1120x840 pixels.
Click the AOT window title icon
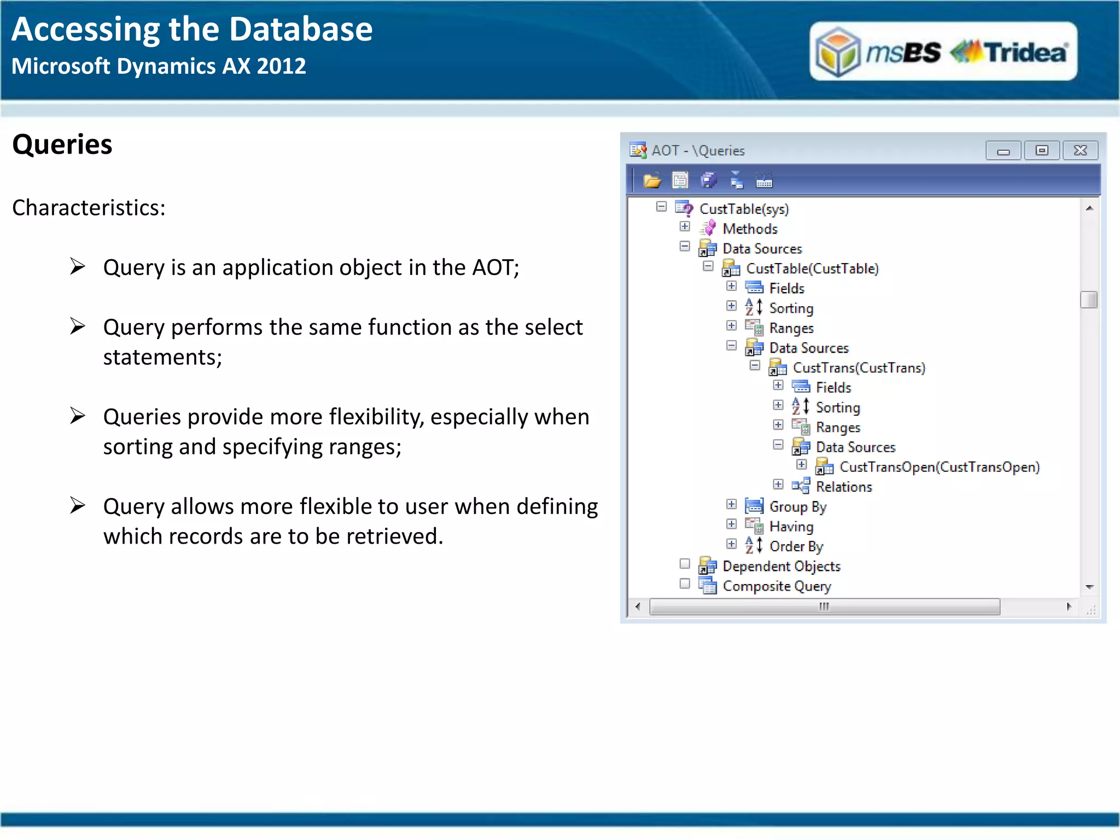(638, 150)
